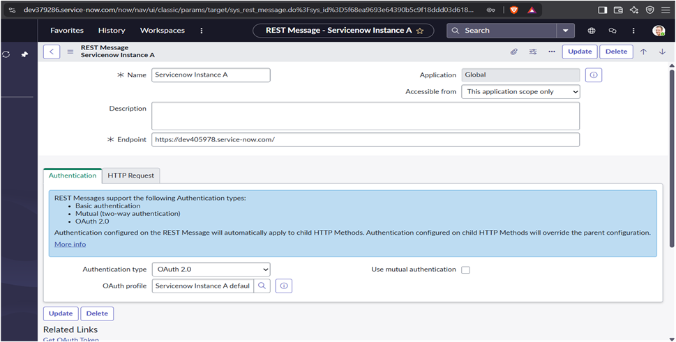Click the password key icon in address bar
The width and height of the screenshot is (676, 342).
tap(490, 10)
